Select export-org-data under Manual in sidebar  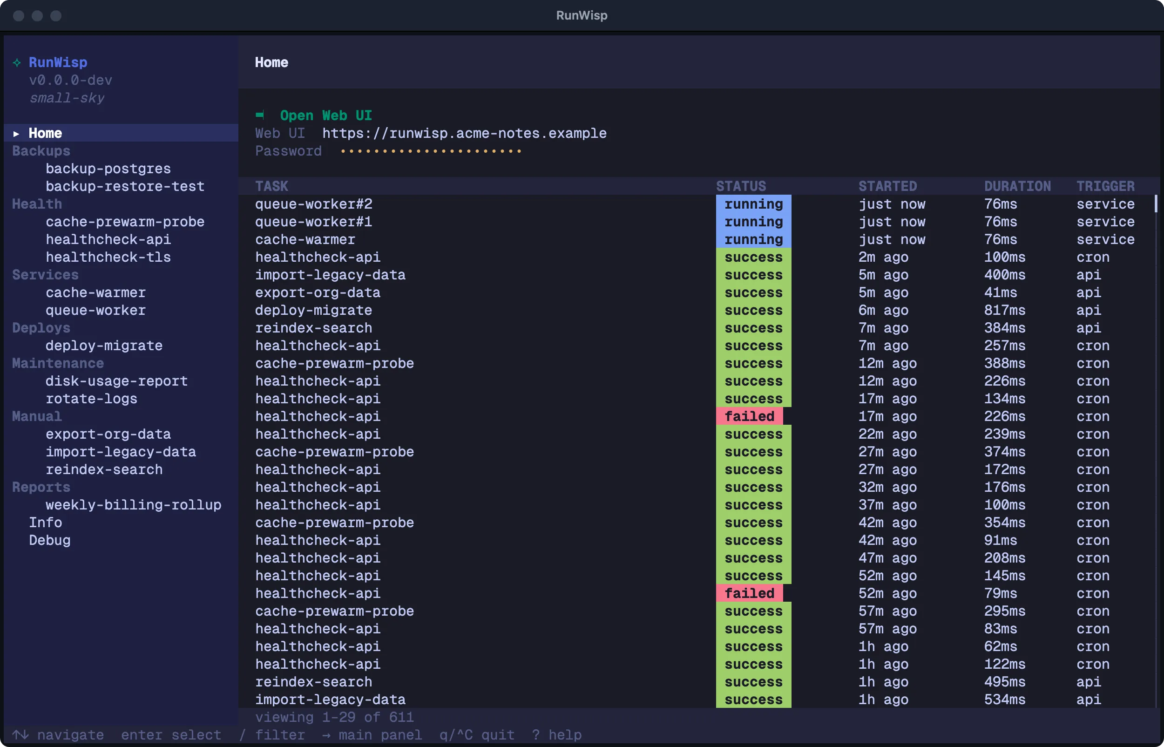108,434
